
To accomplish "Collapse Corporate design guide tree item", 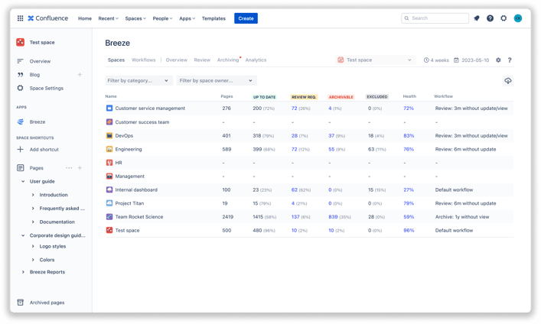I will (23, 235).
